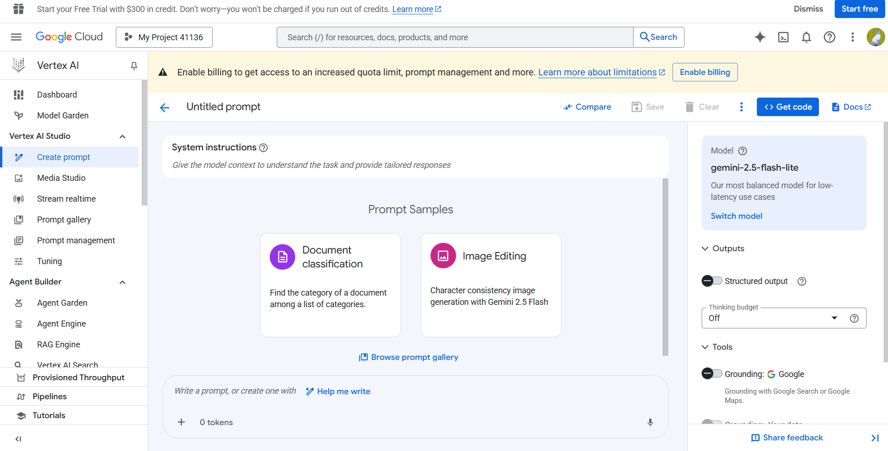Dismiss the free trial banner
The image size is (888, 451).
[x=808, y=9]
